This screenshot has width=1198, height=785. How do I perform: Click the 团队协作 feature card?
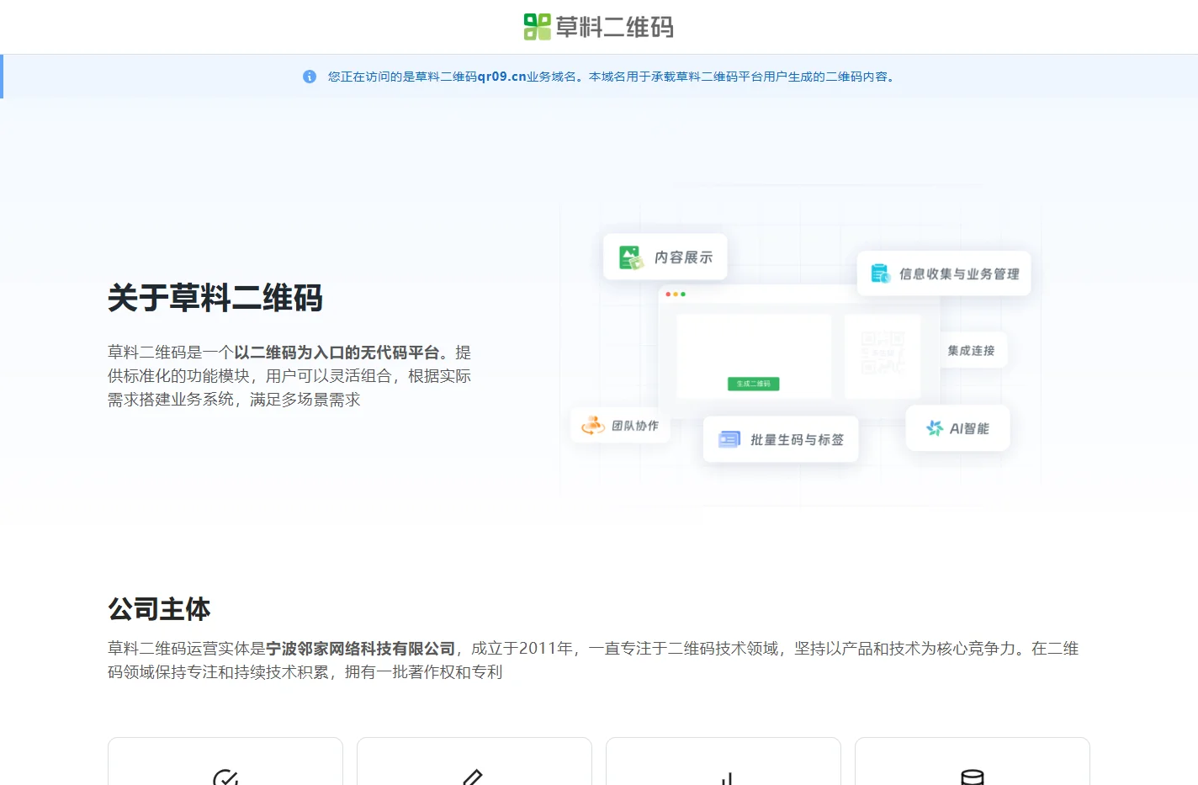[621, 426]
